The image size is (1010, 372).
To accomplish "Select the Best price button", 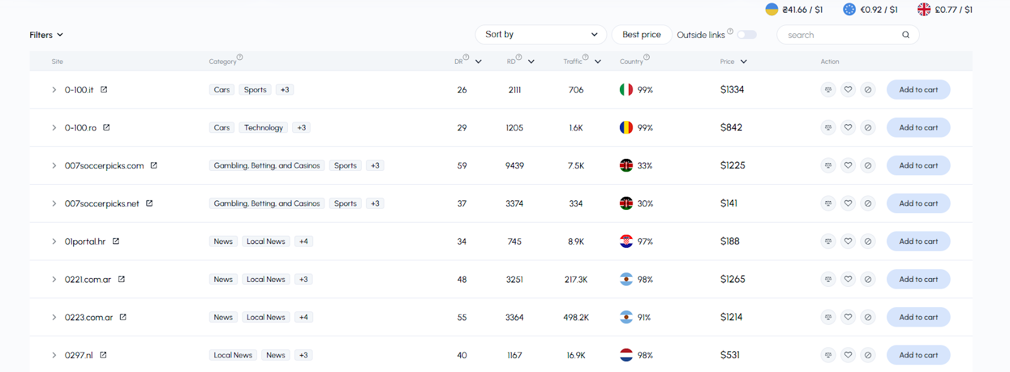I will [641, 35].
